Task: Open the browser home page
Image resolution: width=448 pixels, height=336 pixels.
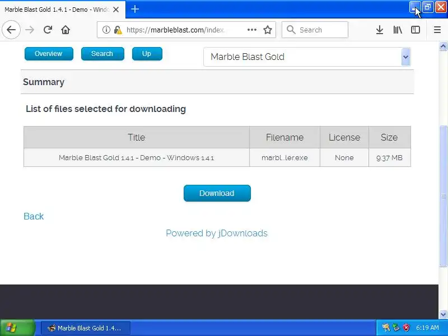Action: pyautogui.click(x=66, y=30)
